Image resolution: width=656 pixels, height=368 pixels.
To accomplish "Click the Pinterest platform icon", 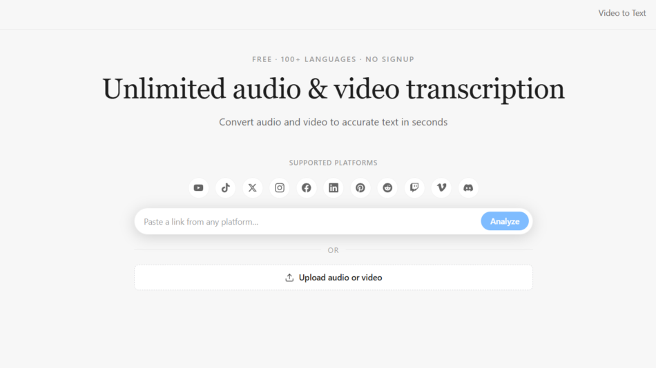I will tap(360, 188).
